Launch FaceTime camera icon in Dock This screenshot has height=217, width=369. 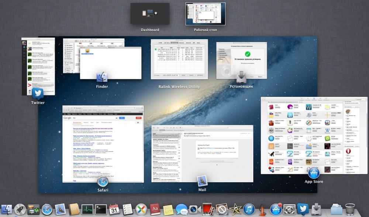195,210
